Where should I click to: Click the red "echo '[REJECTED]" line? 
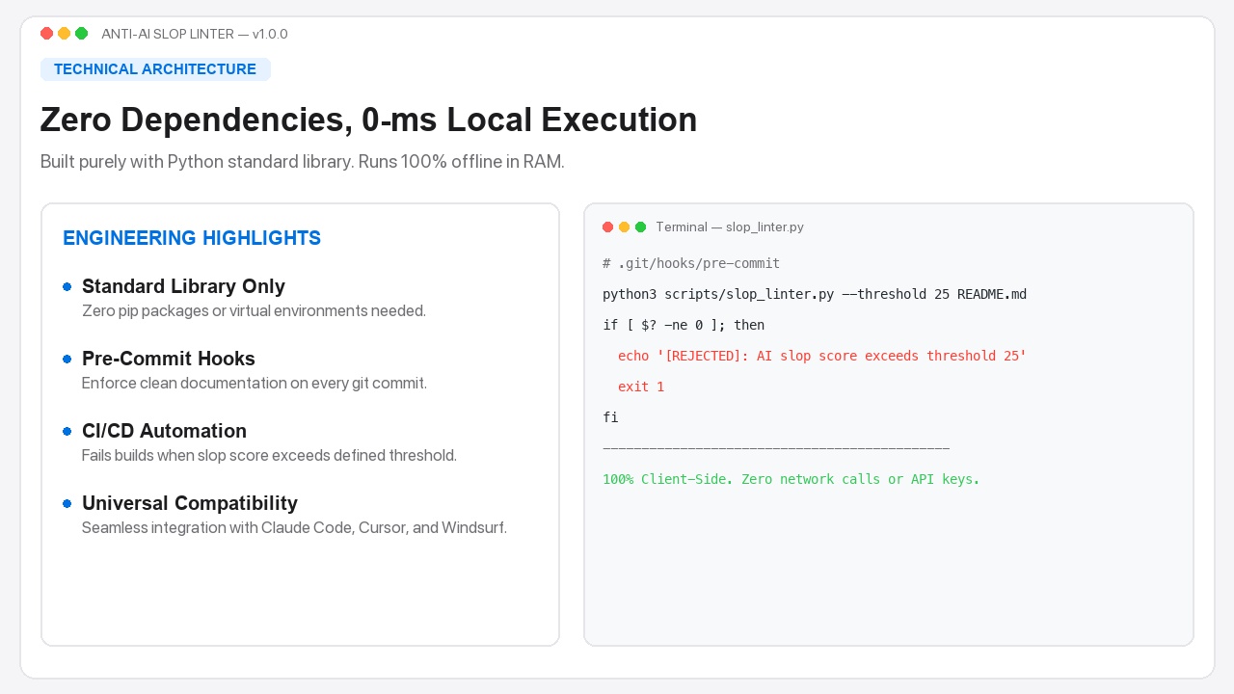coord(822,356)
